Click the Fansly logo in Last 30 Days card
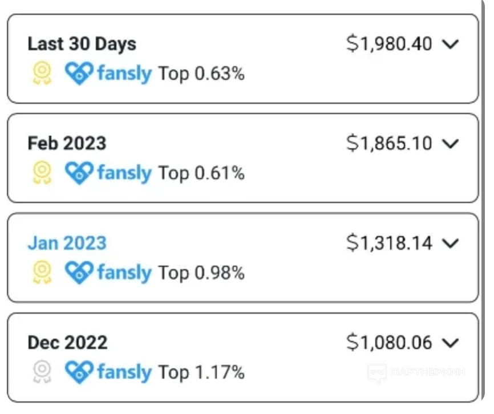Image resolution: width=494 pixels, height=414 pixels. (x=108, y=74)
